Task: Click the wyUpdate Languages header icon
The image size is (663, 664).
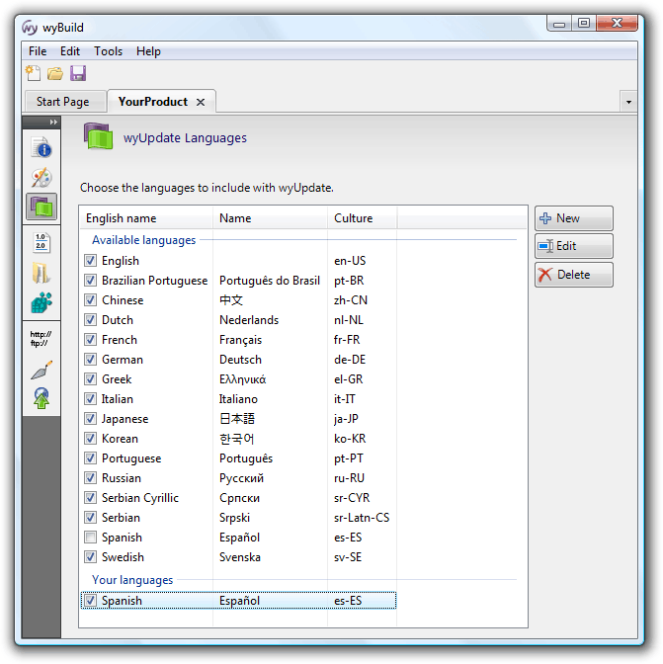Action: pyautogui.click(x=98, y=136)
